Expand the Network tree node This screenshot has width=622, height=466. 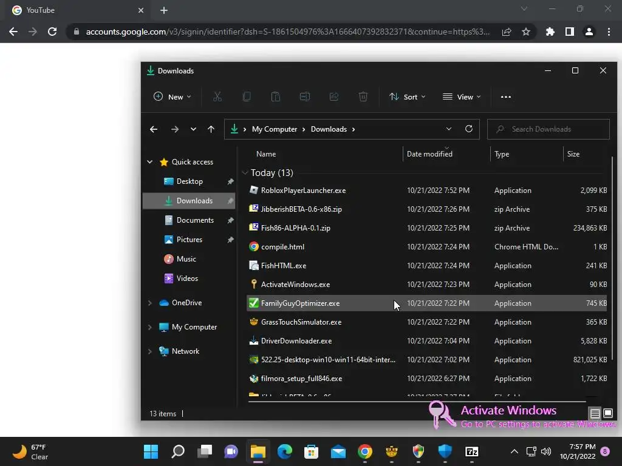click(x=149, y=351)
